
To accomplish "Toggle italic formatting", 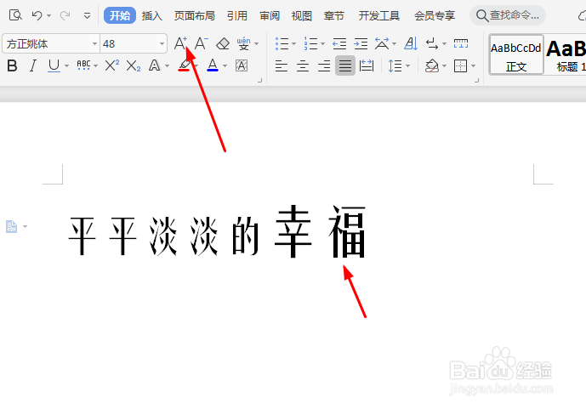I will coord(33,65).
